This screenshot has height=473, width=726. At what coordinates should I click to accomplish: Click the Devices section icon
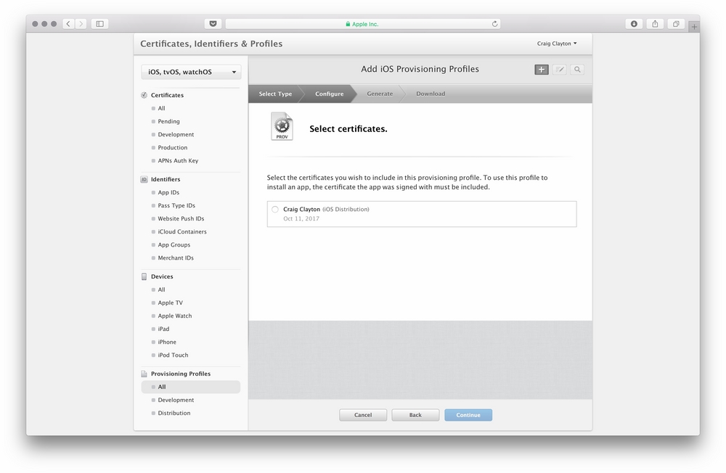click(144, 276)
